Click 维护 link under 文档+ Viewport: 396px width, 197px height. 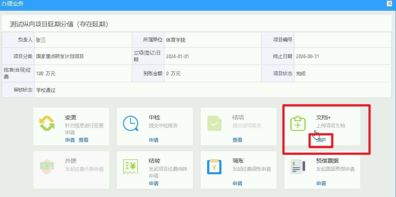pos(321,140)
